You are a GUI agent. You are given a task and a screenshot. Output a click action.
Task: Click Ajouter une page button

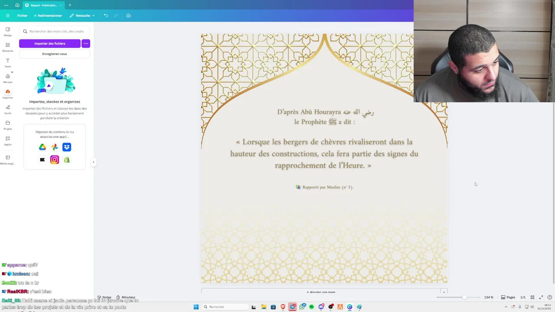pyautogui.click(x=321, y=292)
